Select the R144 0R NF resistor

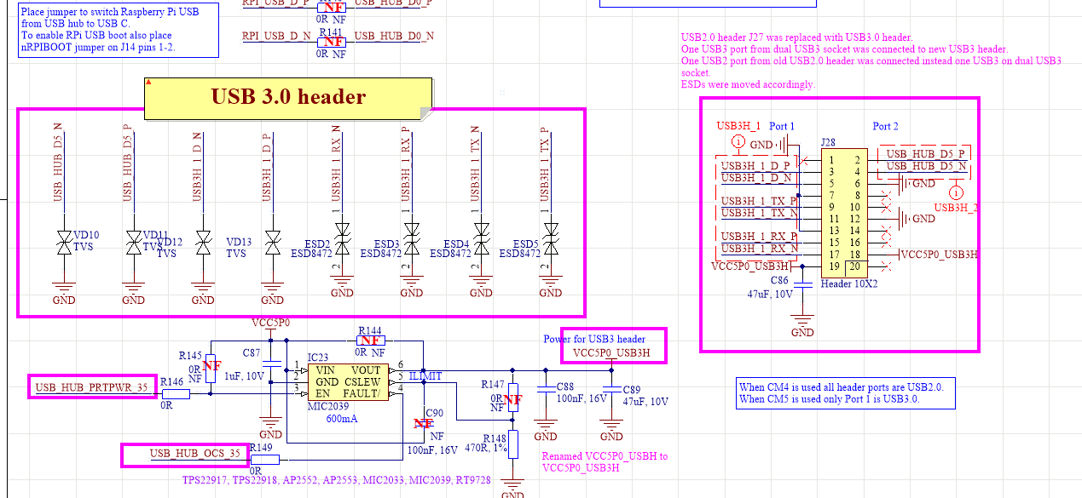(369, 341)
